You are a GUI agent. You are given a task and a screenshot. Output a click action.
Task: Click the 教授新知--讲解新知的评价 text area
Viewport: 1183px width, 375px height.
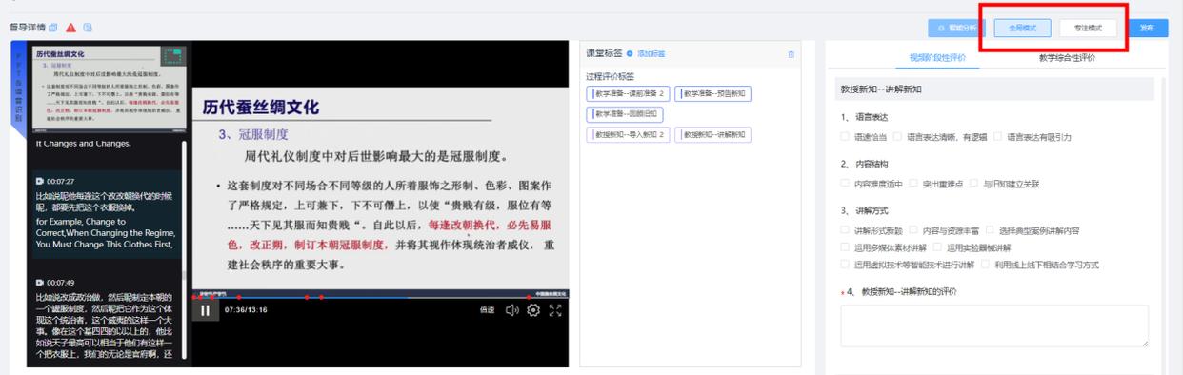[x=994, y=326]
